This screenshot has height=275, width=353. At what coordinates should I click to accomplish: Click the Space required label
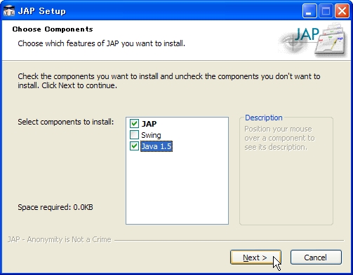pos(55,207)
